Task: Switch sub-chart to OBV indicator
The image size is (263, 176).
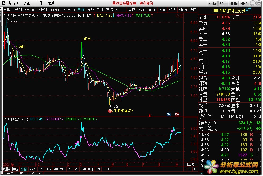Action: coord(49,169)
